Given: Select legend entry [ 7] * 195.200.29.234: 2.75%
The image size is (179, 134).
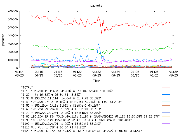Looking at the screenshot, I should (61, 113).
